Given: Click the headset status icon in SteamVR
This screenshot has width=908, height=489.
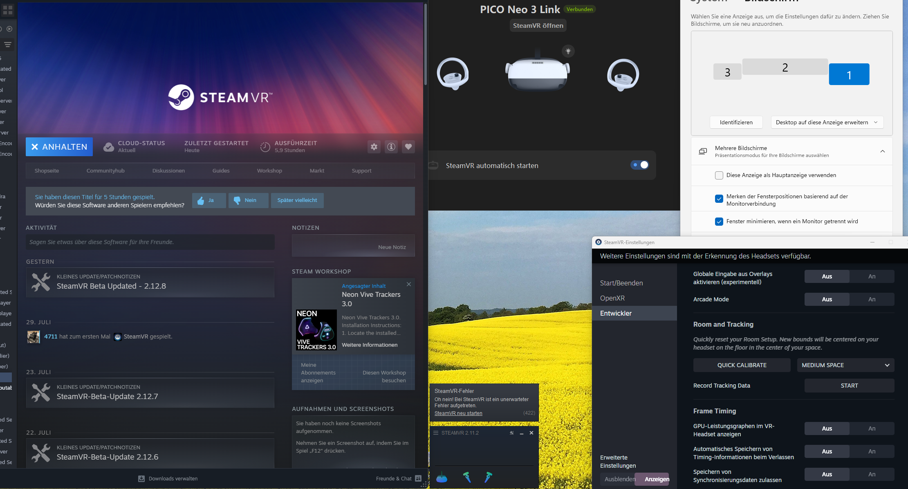Looking at the screenshot, I should pos(442,478).
